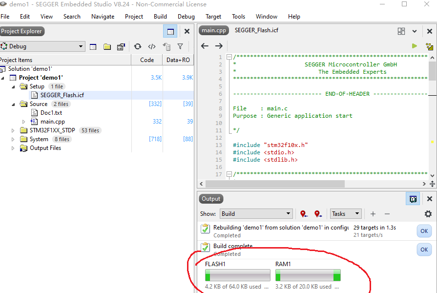Open the Tasks dropdown
The height and width of the screenshot is (293, 437).
point(346,214)
